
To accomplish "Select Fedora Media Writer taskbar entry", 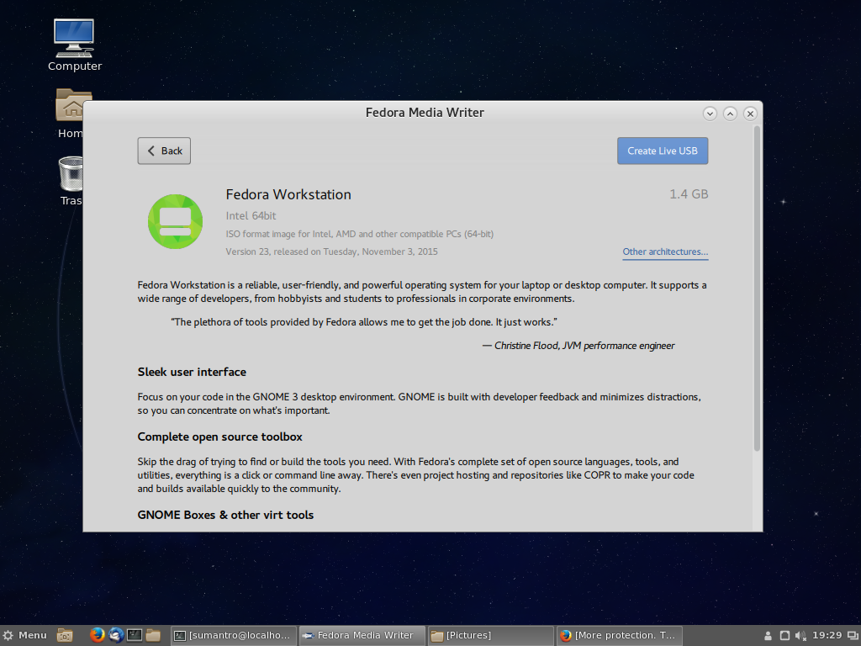I will click(x=362, y=636).
